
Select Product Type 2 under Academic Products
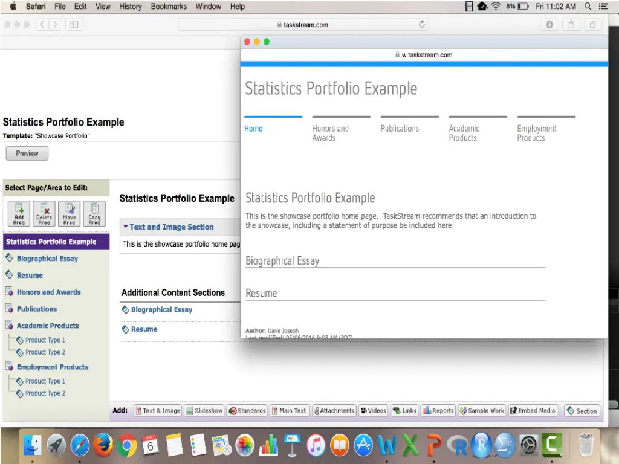click(x=45, y=352)
